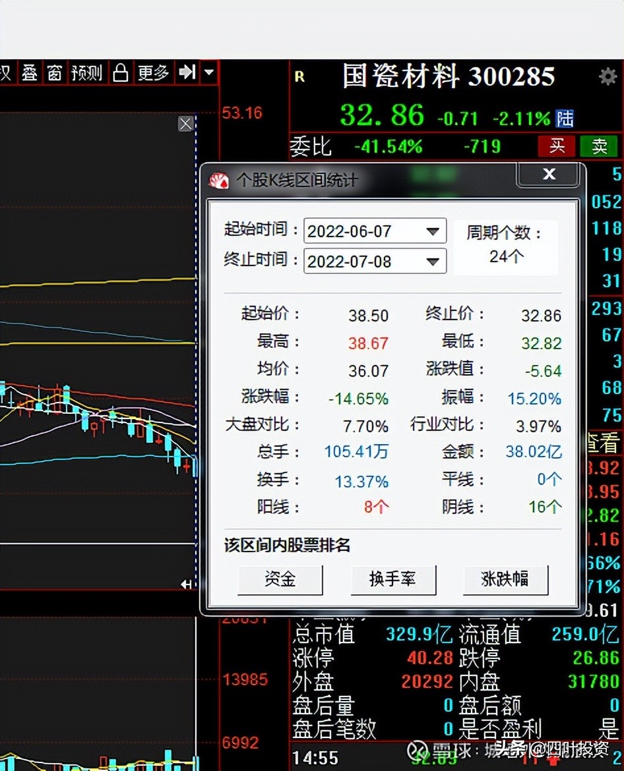Click the end date field 2022-07-08
624x771 pixels.
[x=375, y=261]
